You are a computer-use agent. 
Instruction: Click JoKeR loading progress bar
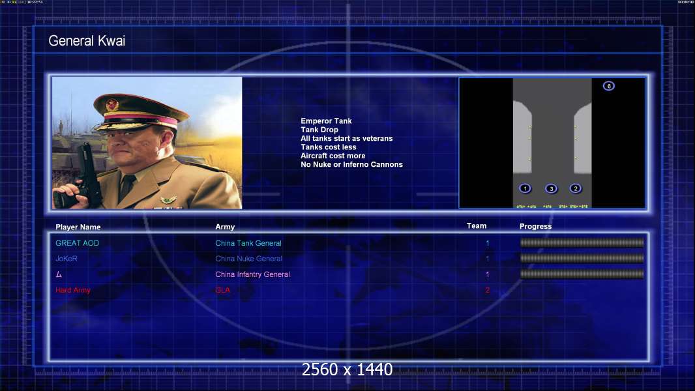pos(582,258)
